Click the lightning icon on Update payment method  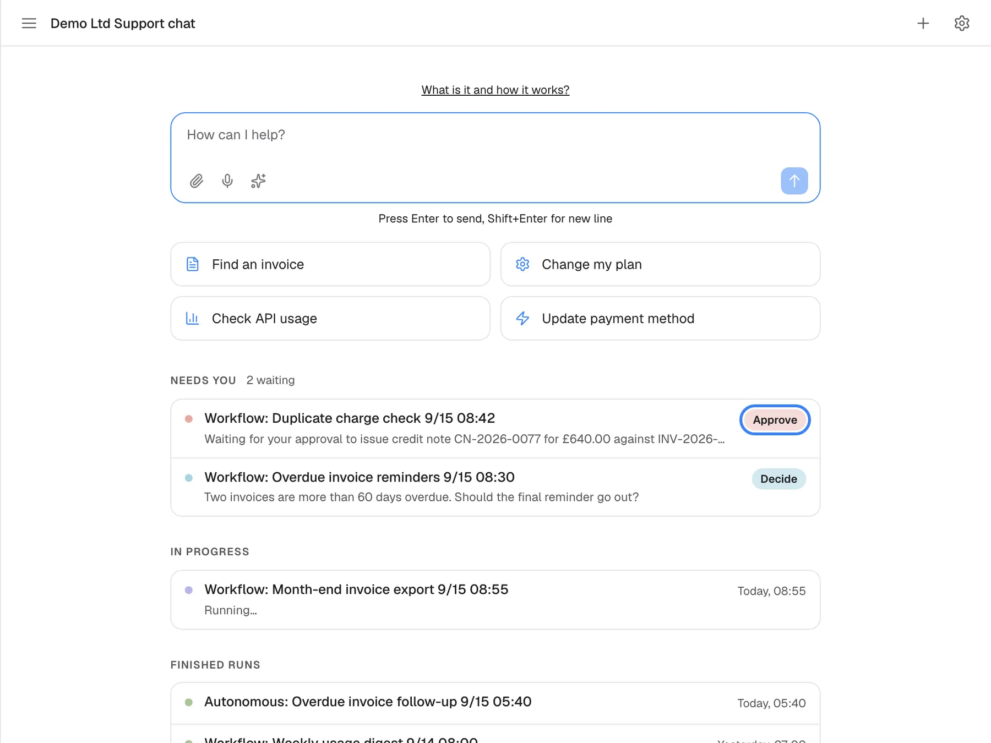(522, 318)
